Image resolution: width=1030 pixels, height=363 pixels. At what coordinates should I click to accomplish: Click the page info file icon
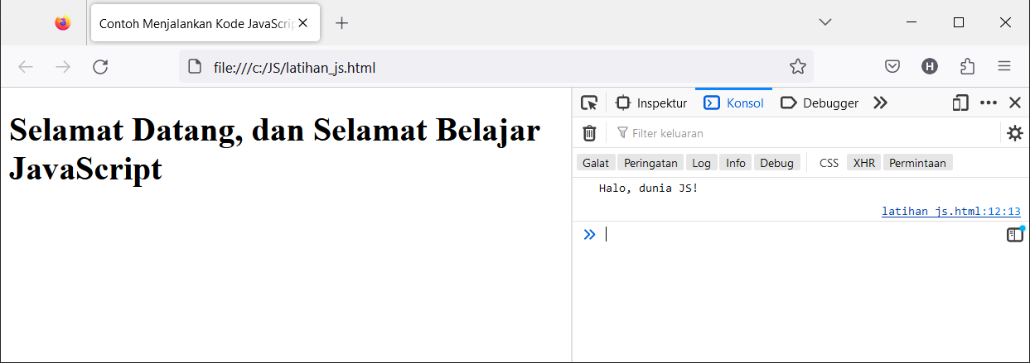click(195, 67)
